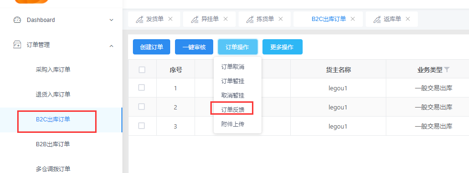Click the 创建订单 button
469x173 pixels.
[152, 47]
